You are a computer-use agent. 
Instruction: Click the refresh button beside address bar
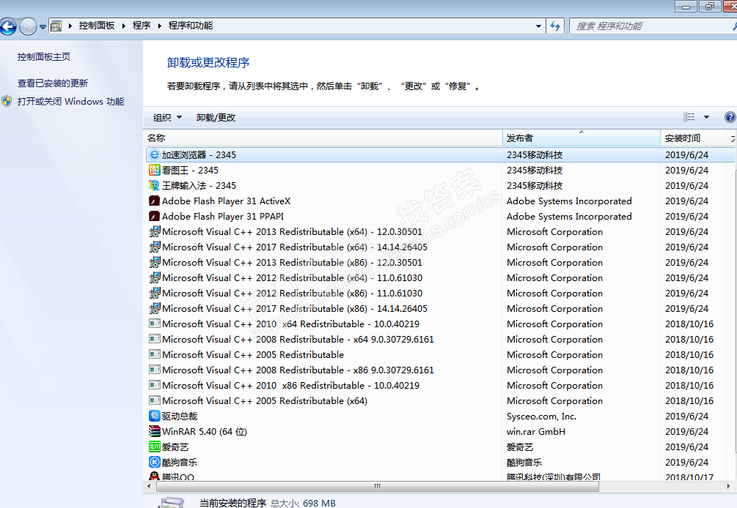[555, 26]
